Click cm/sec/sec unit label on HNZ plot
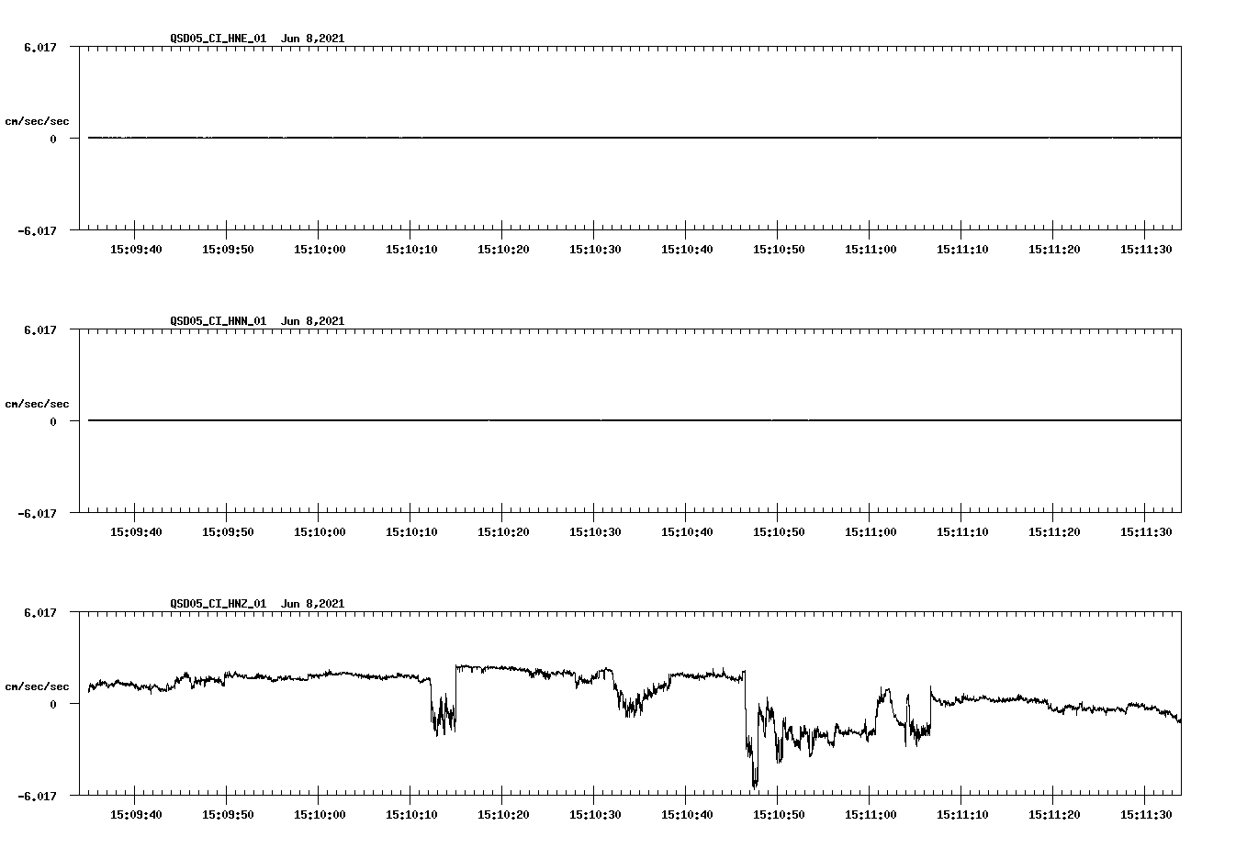Image resolution: width=1247 pixels, height=848 pixels. click(x=37, y=686)
